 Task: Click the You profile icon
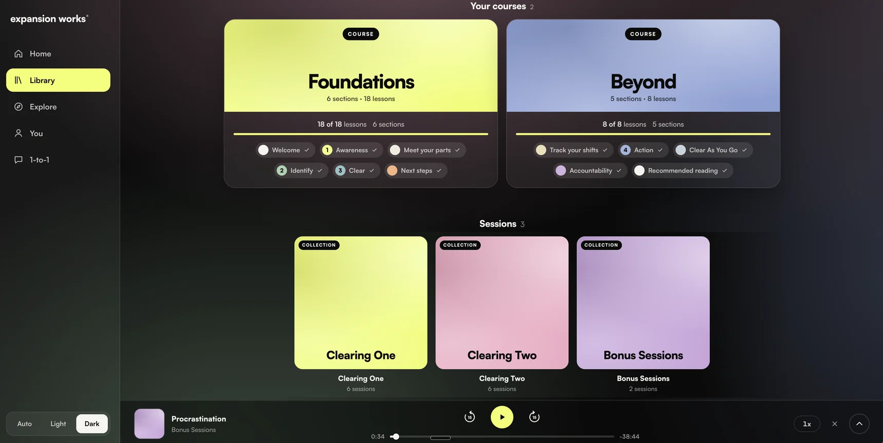click(x=18, y=133)
